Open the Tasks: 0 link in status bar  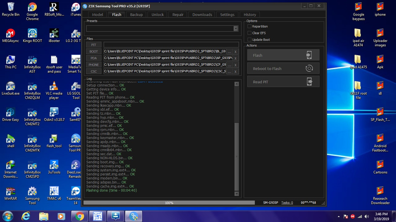tap(287, 203)
